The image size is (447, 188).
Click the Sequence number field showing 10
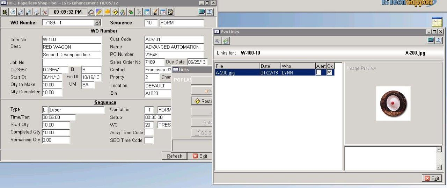point(152,23)
